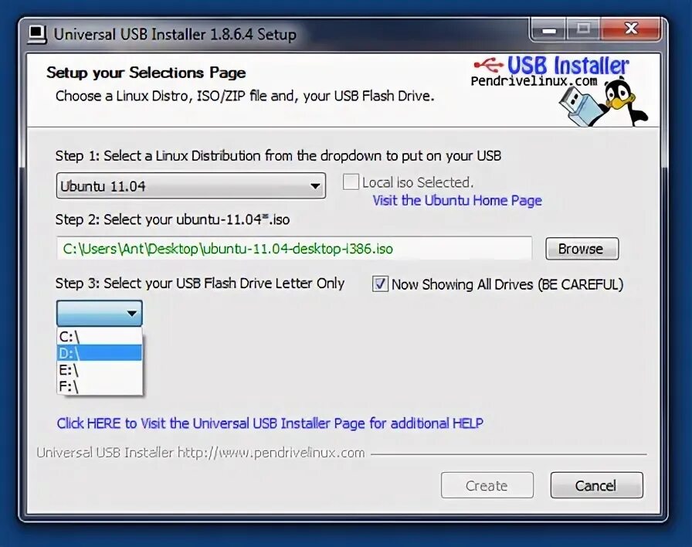Screen dimensions: 692x547
Task: Click the Pendrivelinux.com logo text
Action: [x=534, y=81]
